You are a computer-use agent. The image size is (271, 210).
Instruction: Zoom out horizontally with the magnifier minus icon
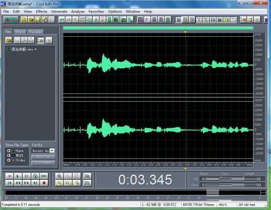(68, 176)
